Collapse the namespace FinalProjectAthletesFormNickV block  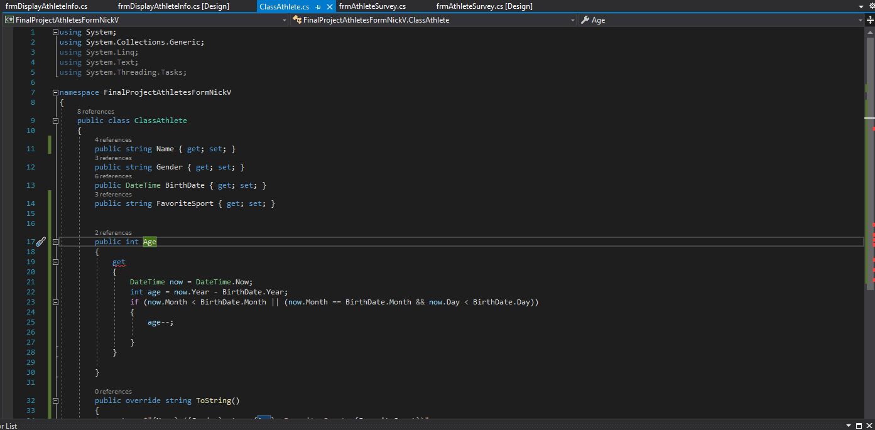click(x=55, y=92)
